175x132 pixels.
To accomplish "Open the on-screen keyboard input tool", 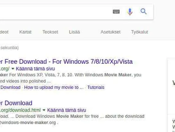I will [116, 11].
